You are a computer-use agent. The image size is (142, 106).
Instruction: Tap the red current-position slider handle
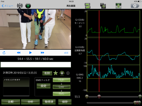click(x=99, y=96)
